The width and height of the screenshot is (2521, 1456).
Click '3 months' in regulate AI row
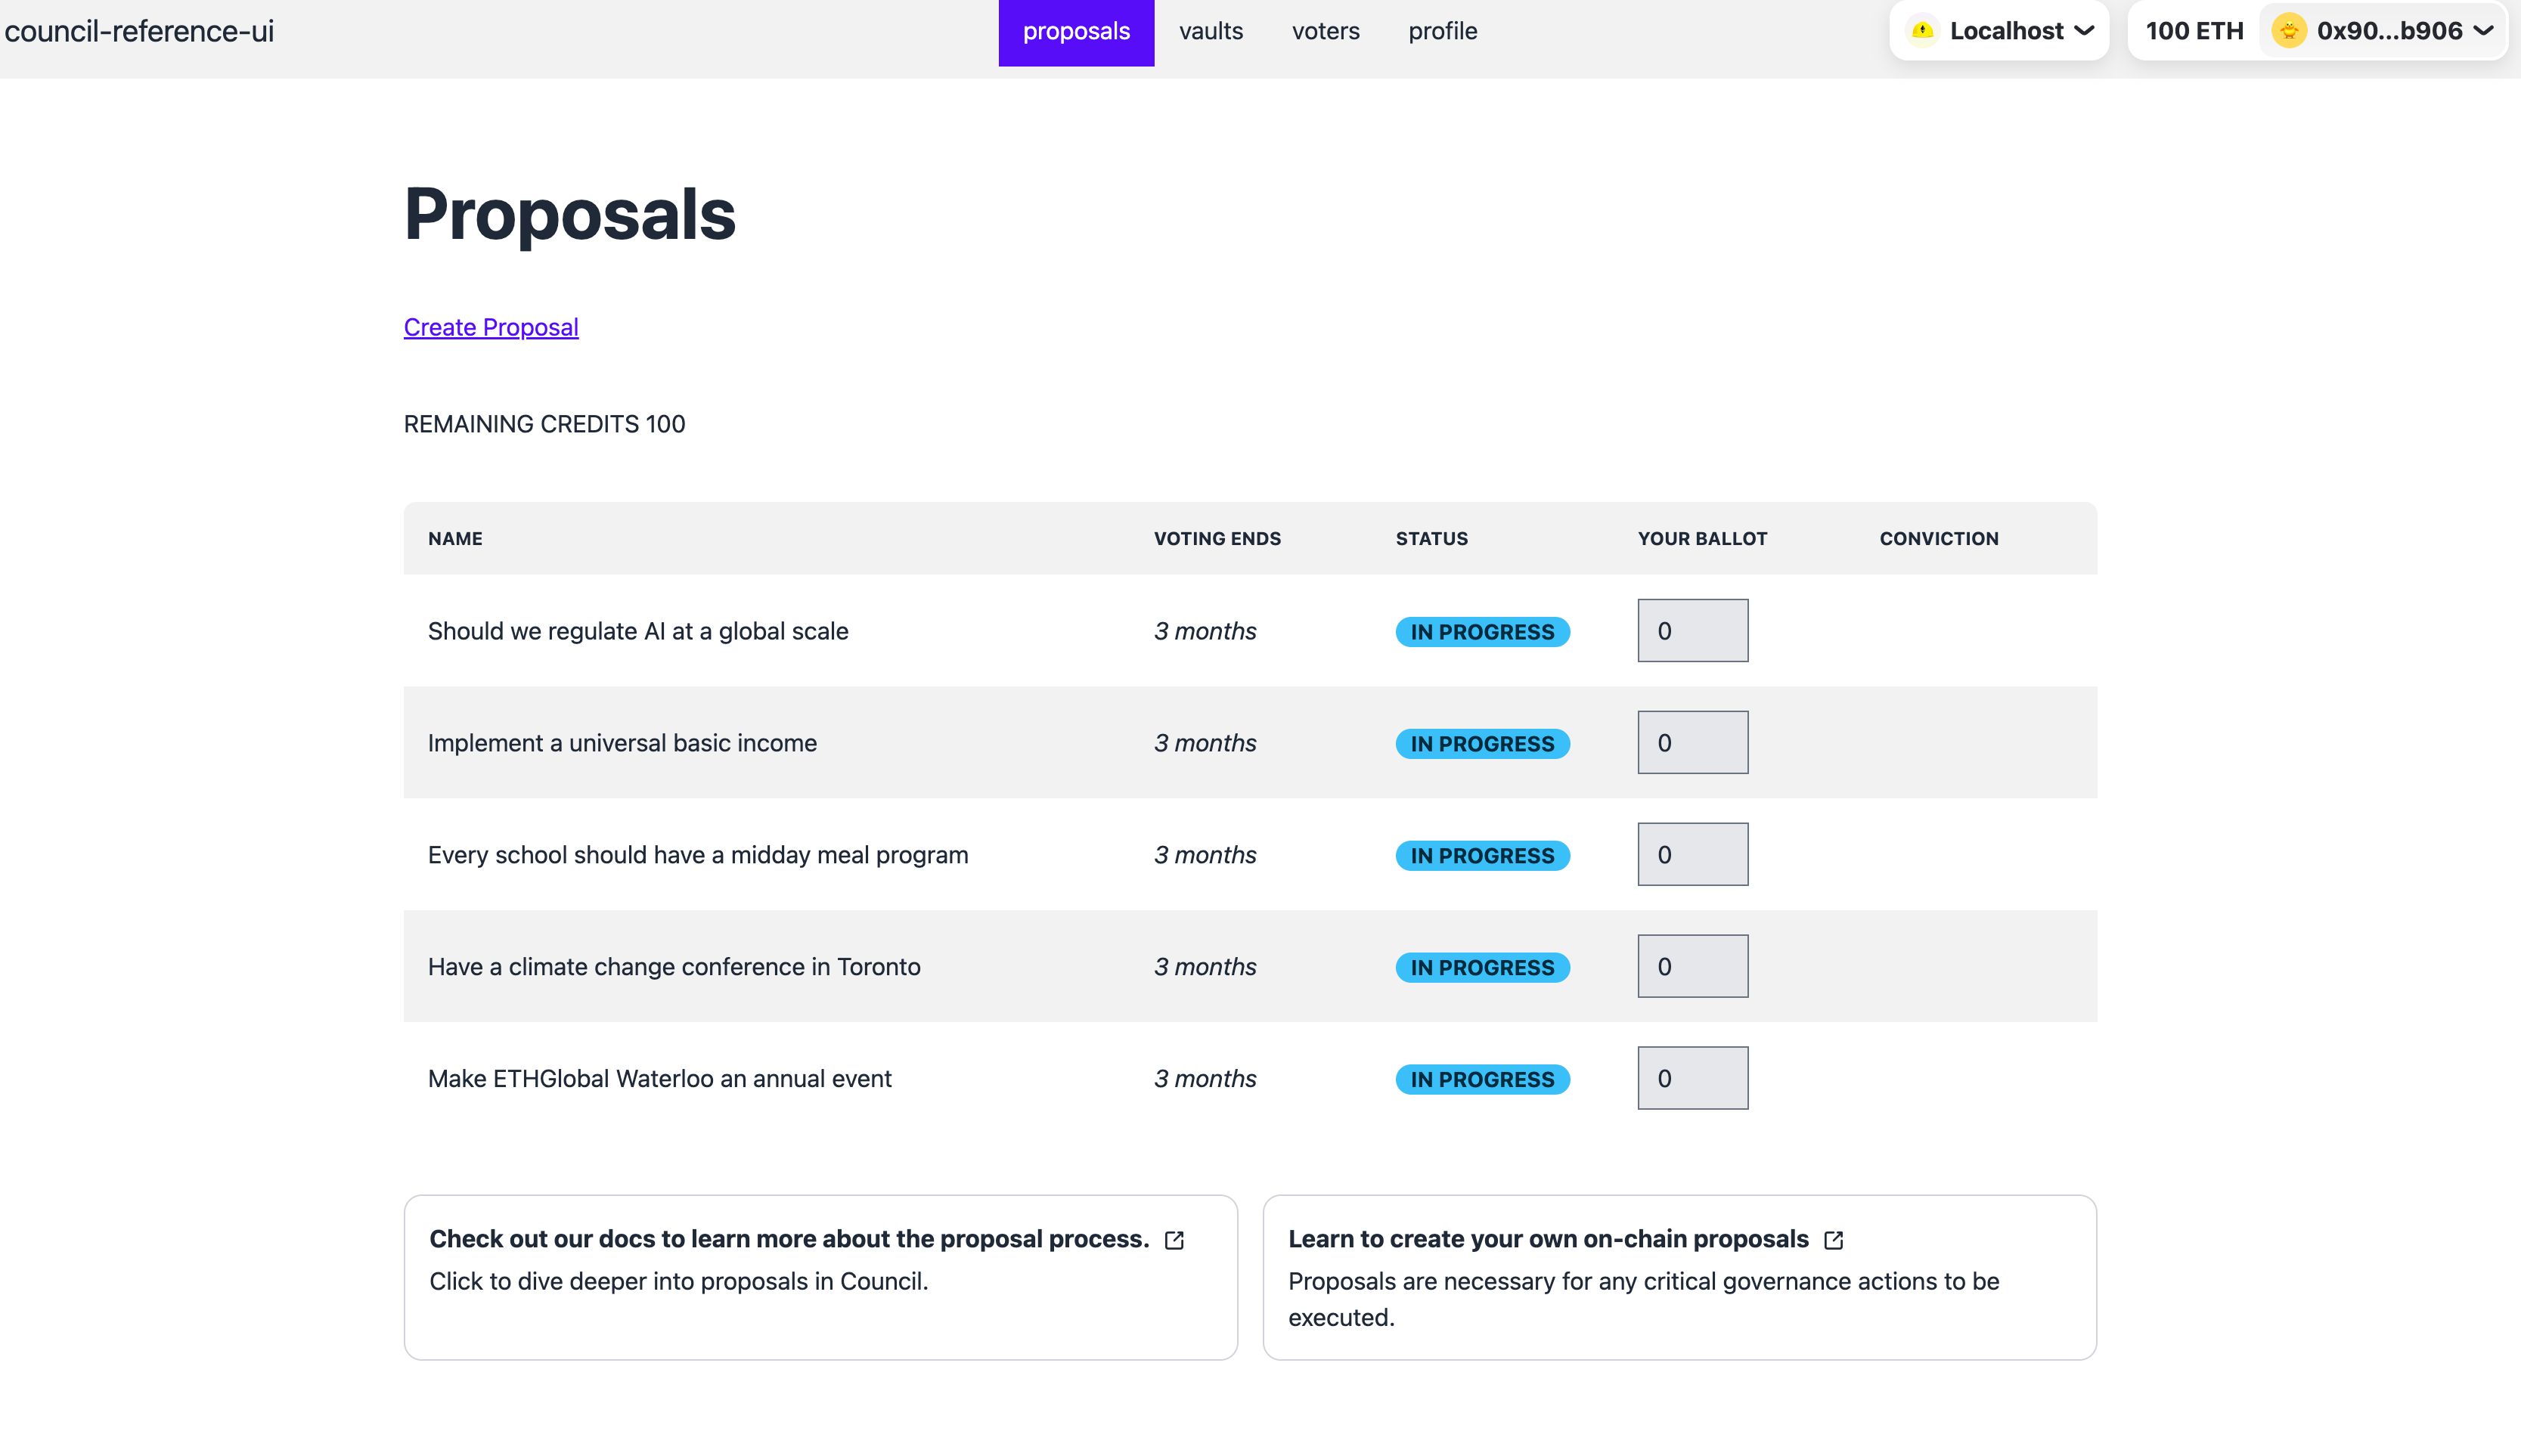point(1205,631)
